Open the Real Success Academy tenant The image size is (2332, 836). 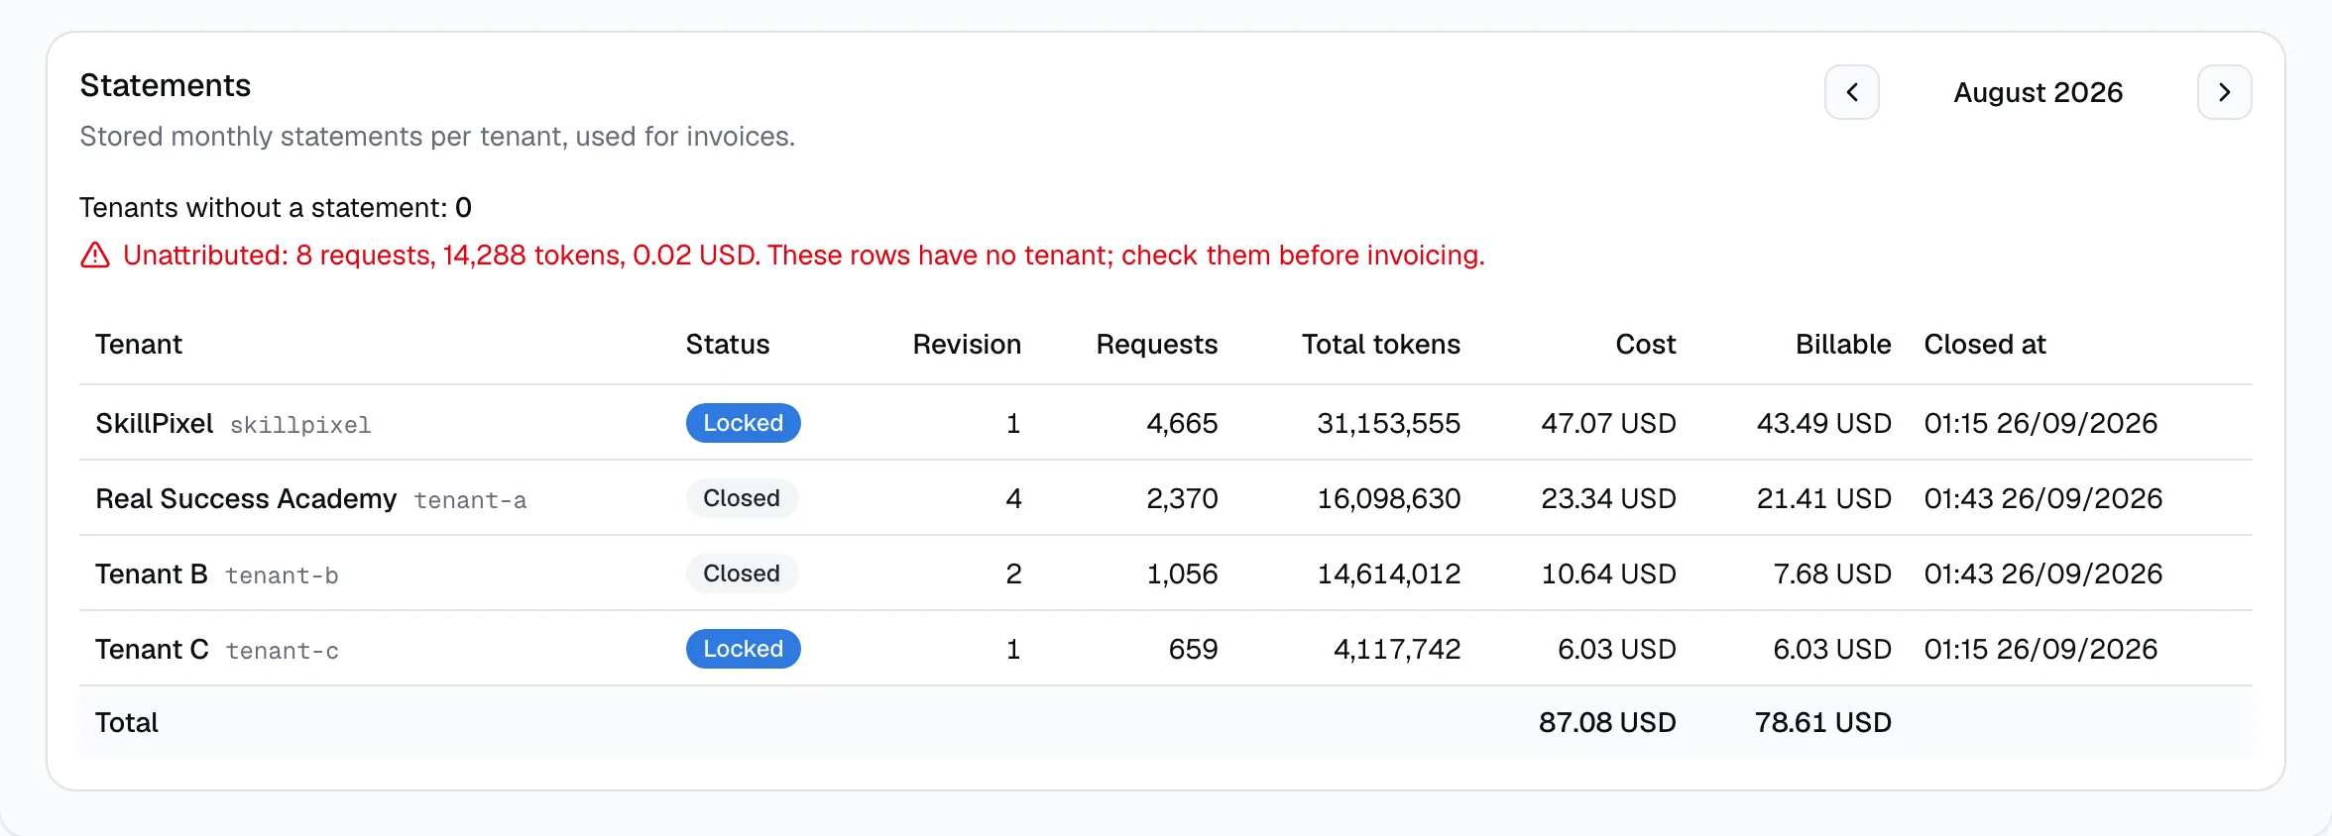[x=246, y=498]
